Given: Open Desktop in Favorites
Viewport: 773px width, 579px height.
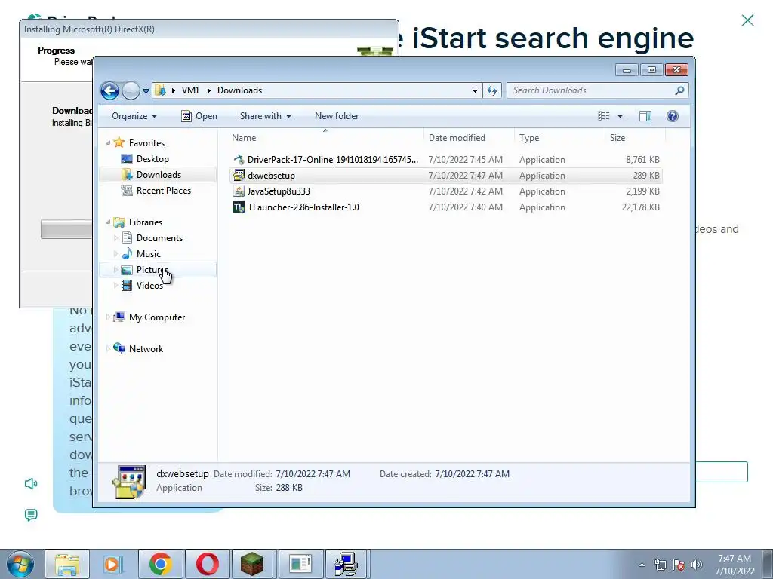Looking at the screenshot, I should coord(152,159).
